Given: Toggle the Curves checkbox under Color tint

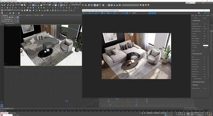Looking at the screenshot, I should point(193,47).
